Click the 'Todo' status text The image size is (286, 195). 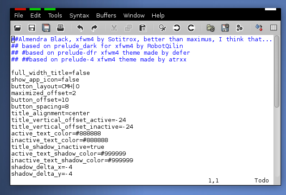(x=261, y=181)
